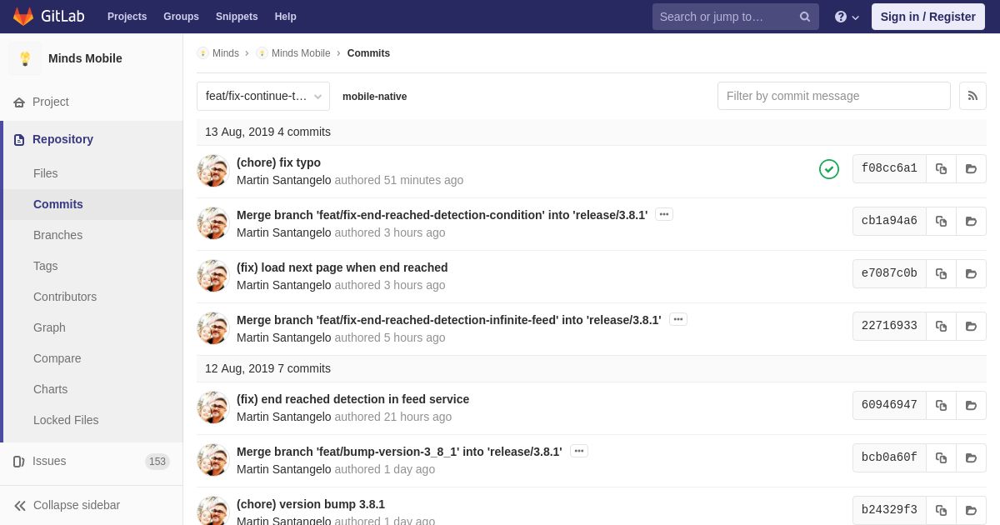Open commit hash link 22716933
Image resolution: width=1000 pixels, height=525 pixels.
pyautogui.click(x=889, y=326)
